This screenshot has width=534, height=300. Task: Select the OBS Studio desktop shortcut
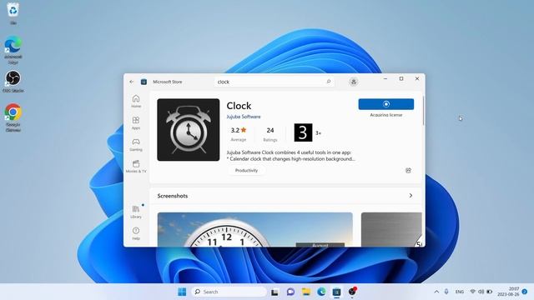click(x=13, y=82)
